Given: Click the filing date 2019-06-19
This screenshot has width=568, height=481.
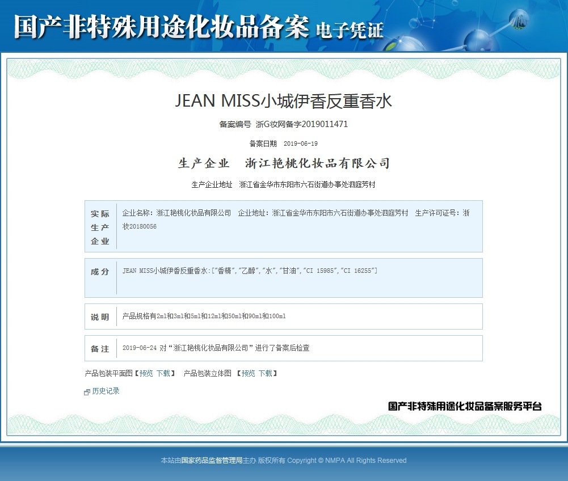Looking at the screenshot, I should 301,144.
